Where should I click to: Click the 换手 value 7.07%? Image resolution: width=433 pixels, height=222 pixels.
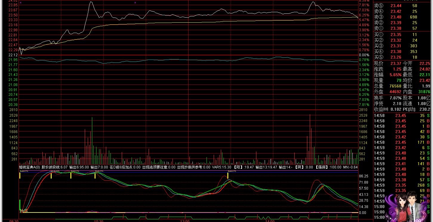[x=395, y=98]
